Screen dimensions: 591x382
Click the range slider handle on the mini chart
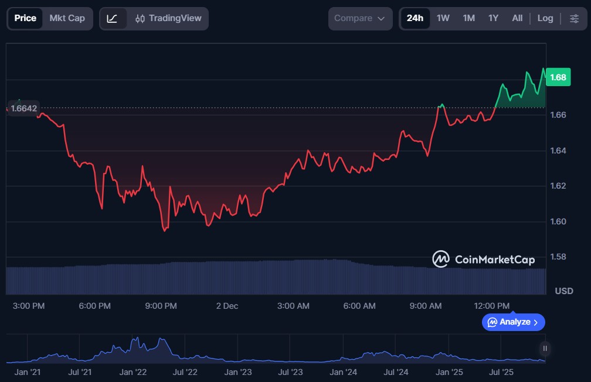(545, 349)
